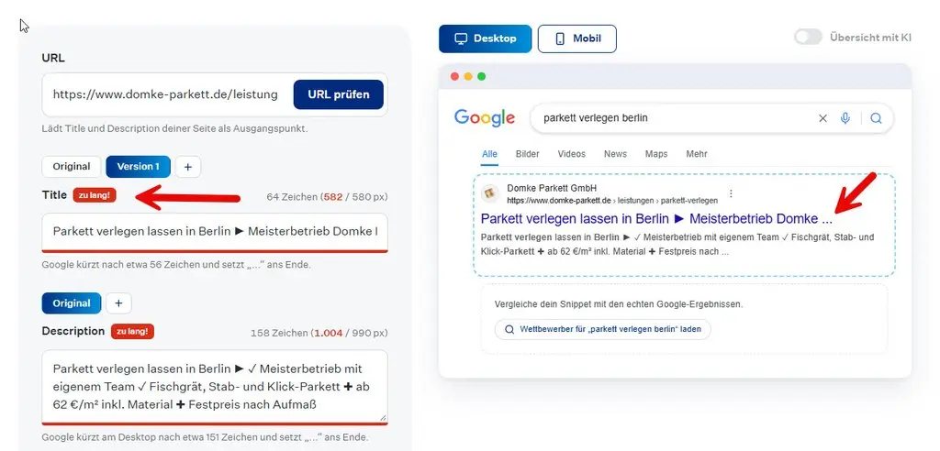Click the URL prüfen button
This screenshot has height=451, width=940.
[338, 94]
